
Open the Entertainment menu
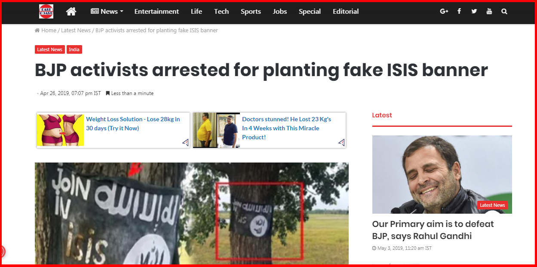[156, 12]
